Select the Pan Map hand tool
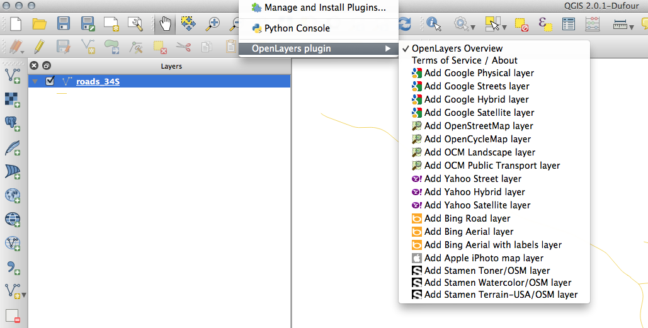This screenshot has width=648, height=328. [x=165, y=24]
